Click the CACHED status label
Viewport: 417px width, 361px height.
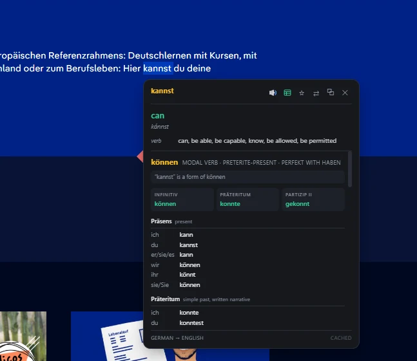coord(341,338)
